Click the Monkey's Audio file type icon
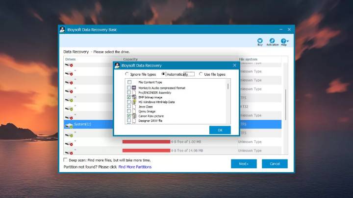 tap(134, 88)
